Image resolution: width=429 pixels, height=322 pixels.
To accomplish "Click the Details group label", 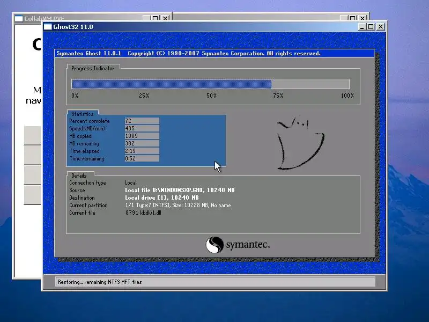I will click(79, 175).
